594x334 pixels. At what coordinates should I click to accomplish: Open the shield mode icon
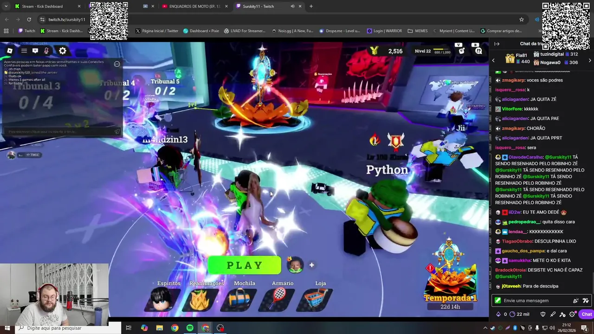coord(542,314)
